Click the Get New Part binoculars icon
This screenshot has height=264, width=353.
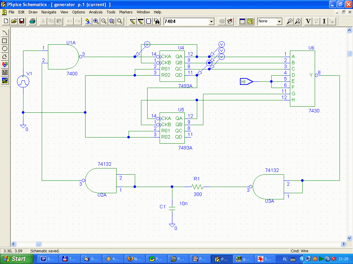click(157, 21)
